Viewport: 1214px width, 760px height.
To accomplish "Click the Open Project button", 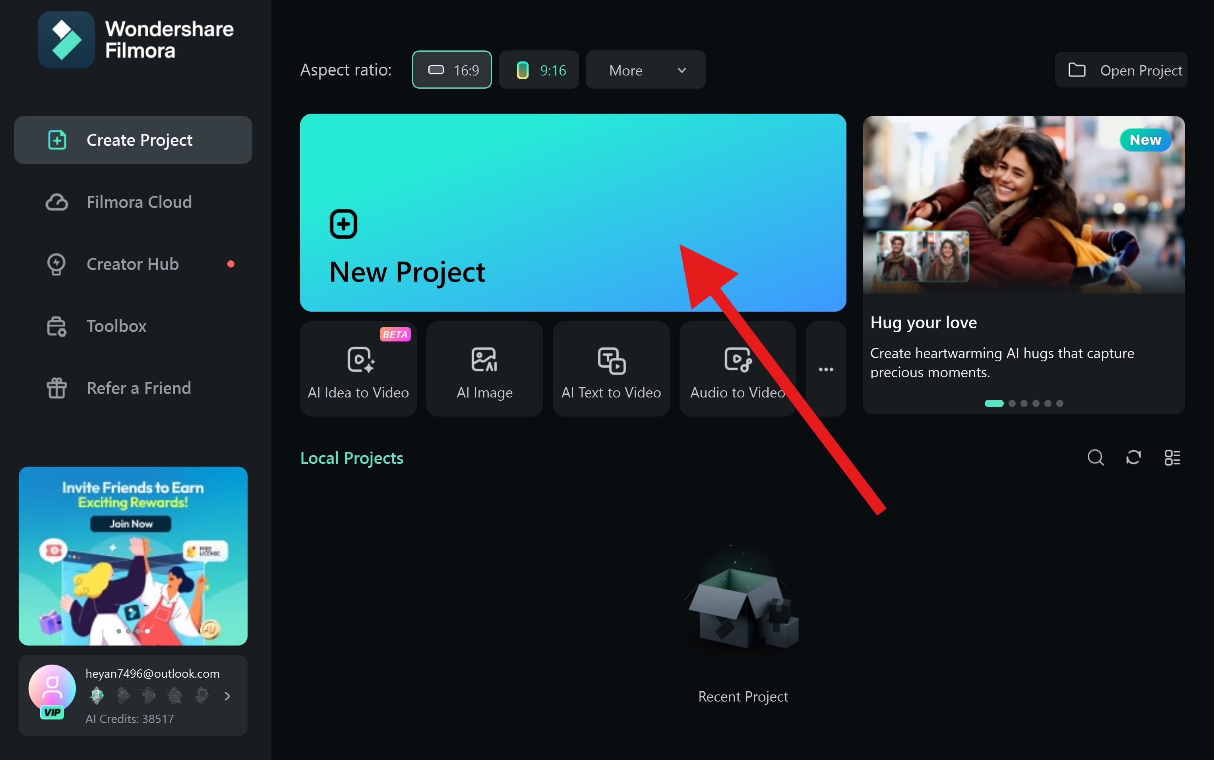I will [x=1121, y=70].
